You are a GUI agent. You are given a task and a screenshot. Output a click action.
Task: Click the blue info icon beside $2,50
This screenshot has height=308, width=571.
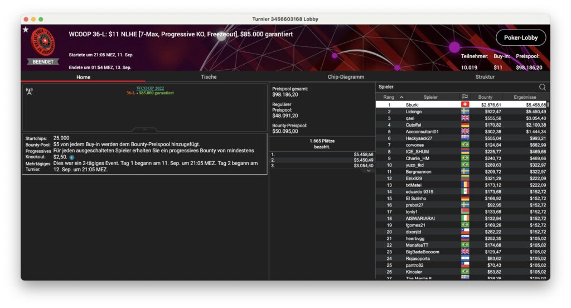pyautogui.click(x=72, y=157)
